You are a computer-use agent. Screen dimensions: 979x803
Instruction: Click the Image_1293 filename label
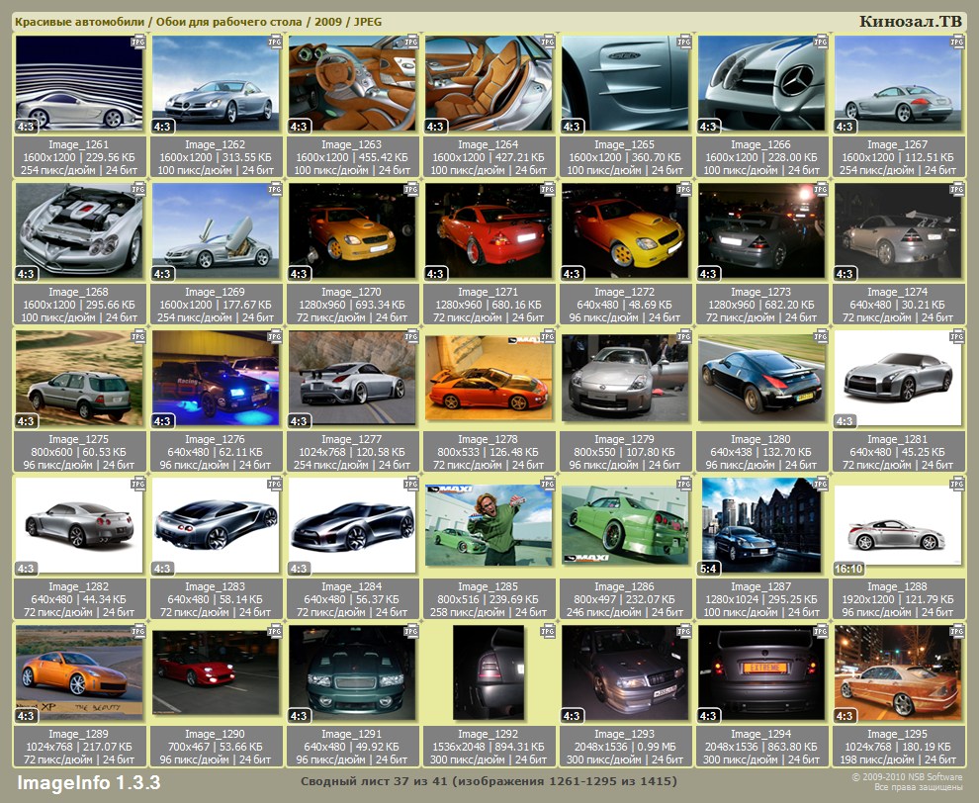[624, 735]
